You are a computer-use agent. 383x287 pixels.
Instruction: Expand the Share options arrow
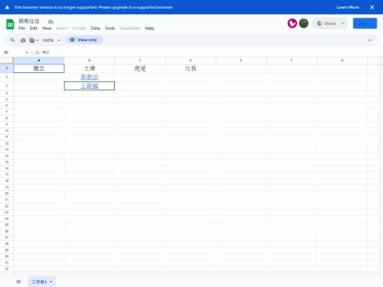(343, 23)
